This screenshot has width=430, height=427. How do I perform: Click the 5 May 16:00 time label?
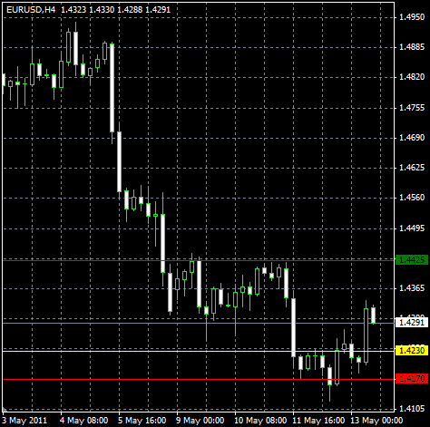tap(142, 421)
